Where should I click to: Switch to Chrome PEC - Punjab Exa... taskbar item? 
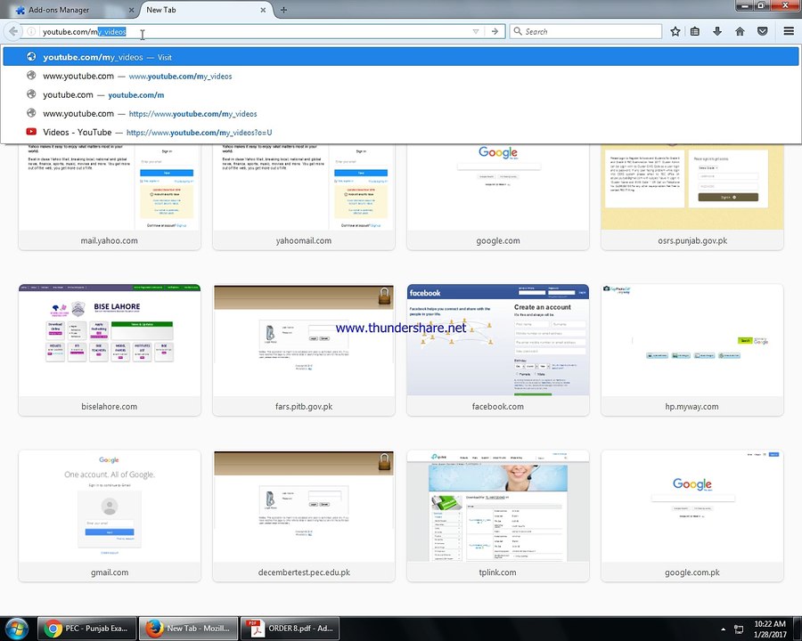(87, 629)
